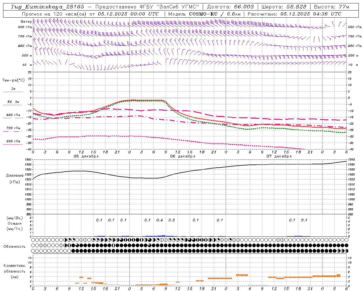
Task: Click the '(км)' convective cloud unit label
Action: pos(15,277)
